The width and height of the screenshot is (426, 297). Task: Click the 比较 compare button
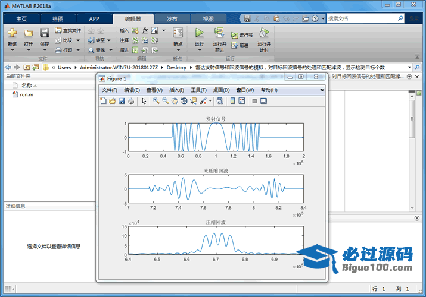point(64,40)
